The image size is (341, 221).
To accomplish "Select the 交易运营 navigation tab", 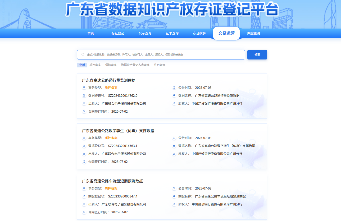I will pos(226,33).
